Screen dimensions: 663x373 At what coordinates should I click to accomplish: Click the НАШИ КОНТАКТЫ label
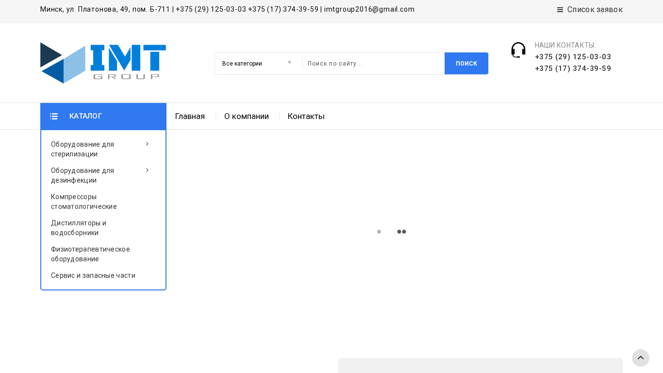coord(565,45)
